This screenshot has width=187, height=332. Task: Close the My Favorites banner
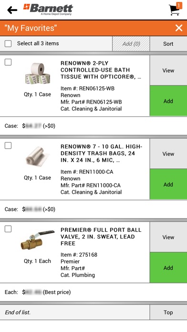point(179,28)
